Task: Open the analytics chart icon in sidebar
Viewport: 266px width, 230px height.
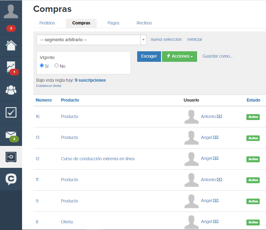Action: (x=11, y=67)
